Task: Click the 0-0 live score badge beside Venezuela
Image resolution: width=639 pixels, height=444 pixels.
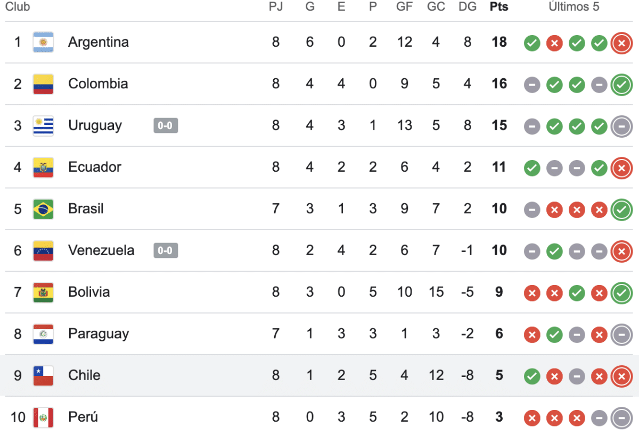Action: point(166,250)
